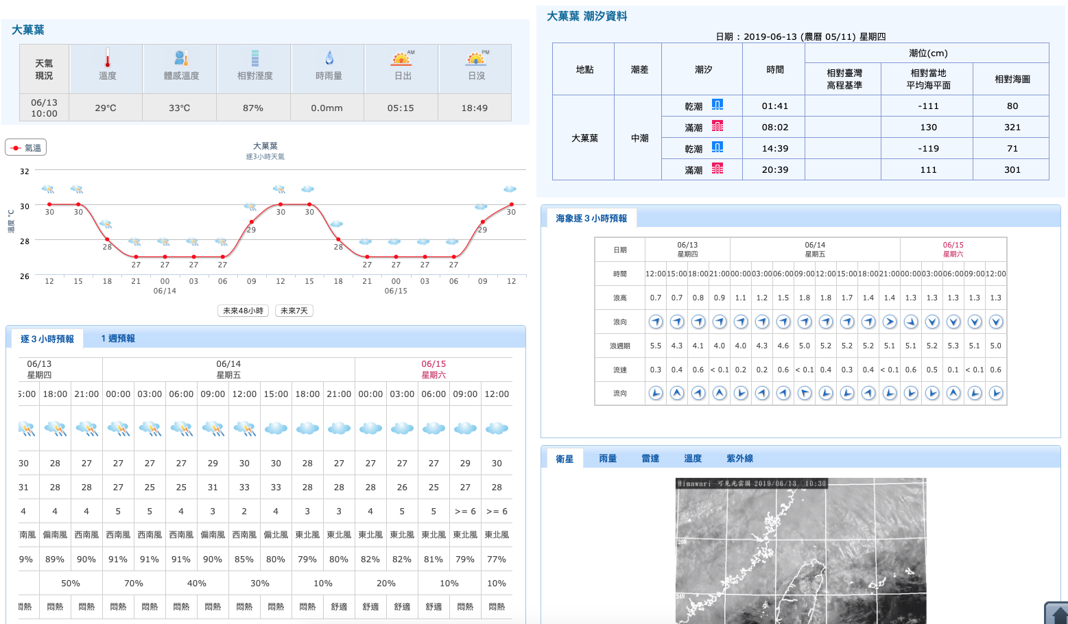Click the 06/14 星期五 forecast table header
Screen dimensions: 1068x624
pos(228,370)
